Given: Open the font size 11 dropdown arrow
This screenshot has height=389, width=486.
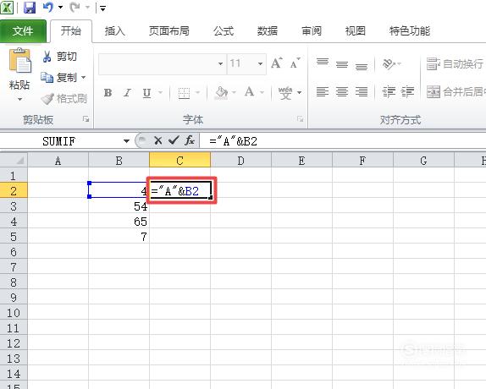Looking at the screenshot, I should (x=261, y=64).
